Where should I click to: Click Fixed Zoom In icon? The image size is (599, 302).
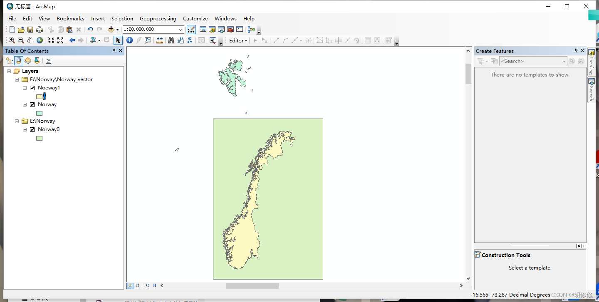[x=51, y=40]
